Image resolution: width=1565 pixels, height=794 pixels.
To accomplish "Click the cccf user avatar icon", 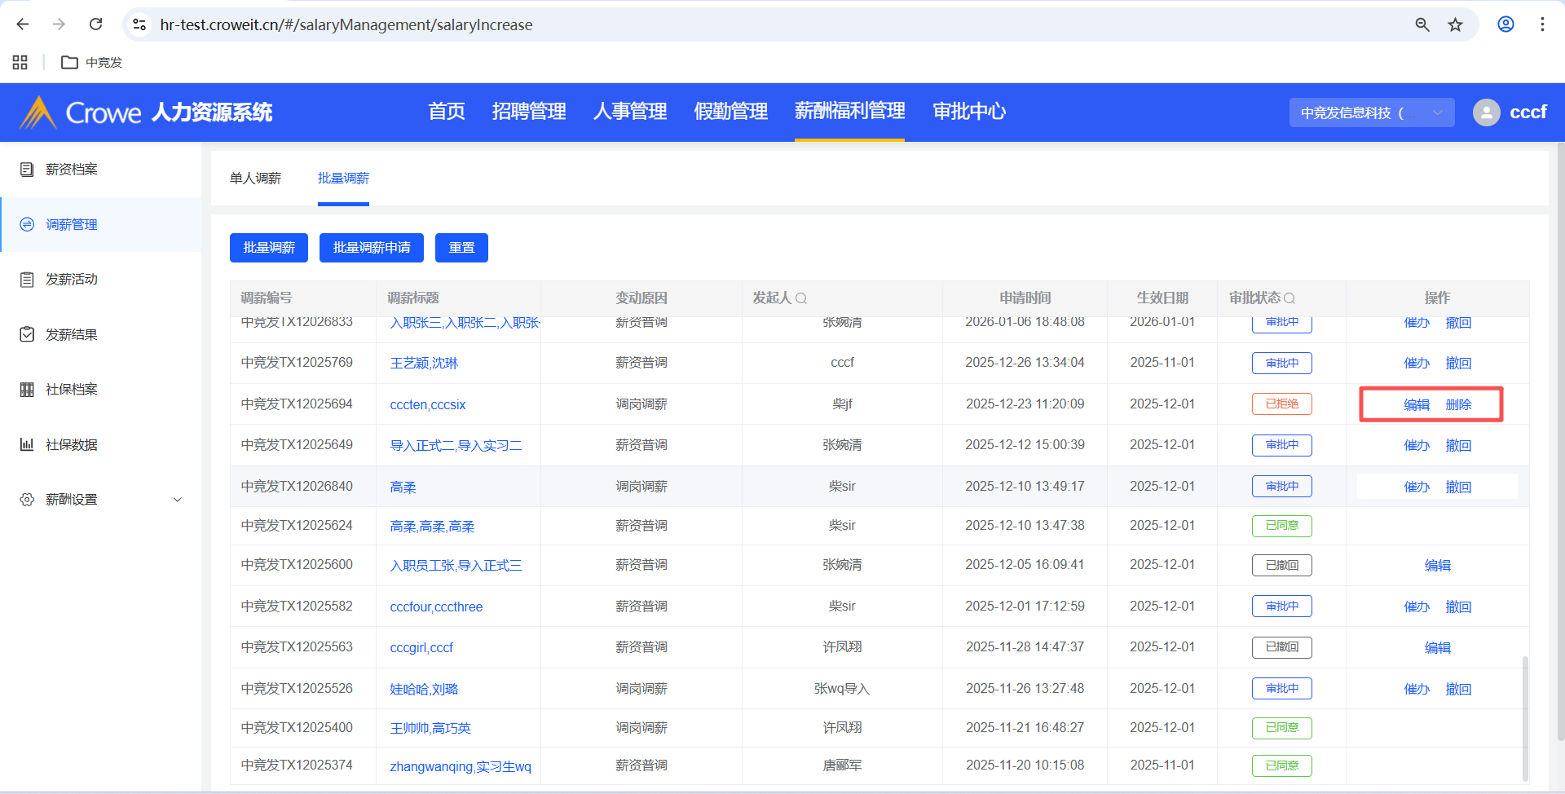I will [x=1486, y=112].
